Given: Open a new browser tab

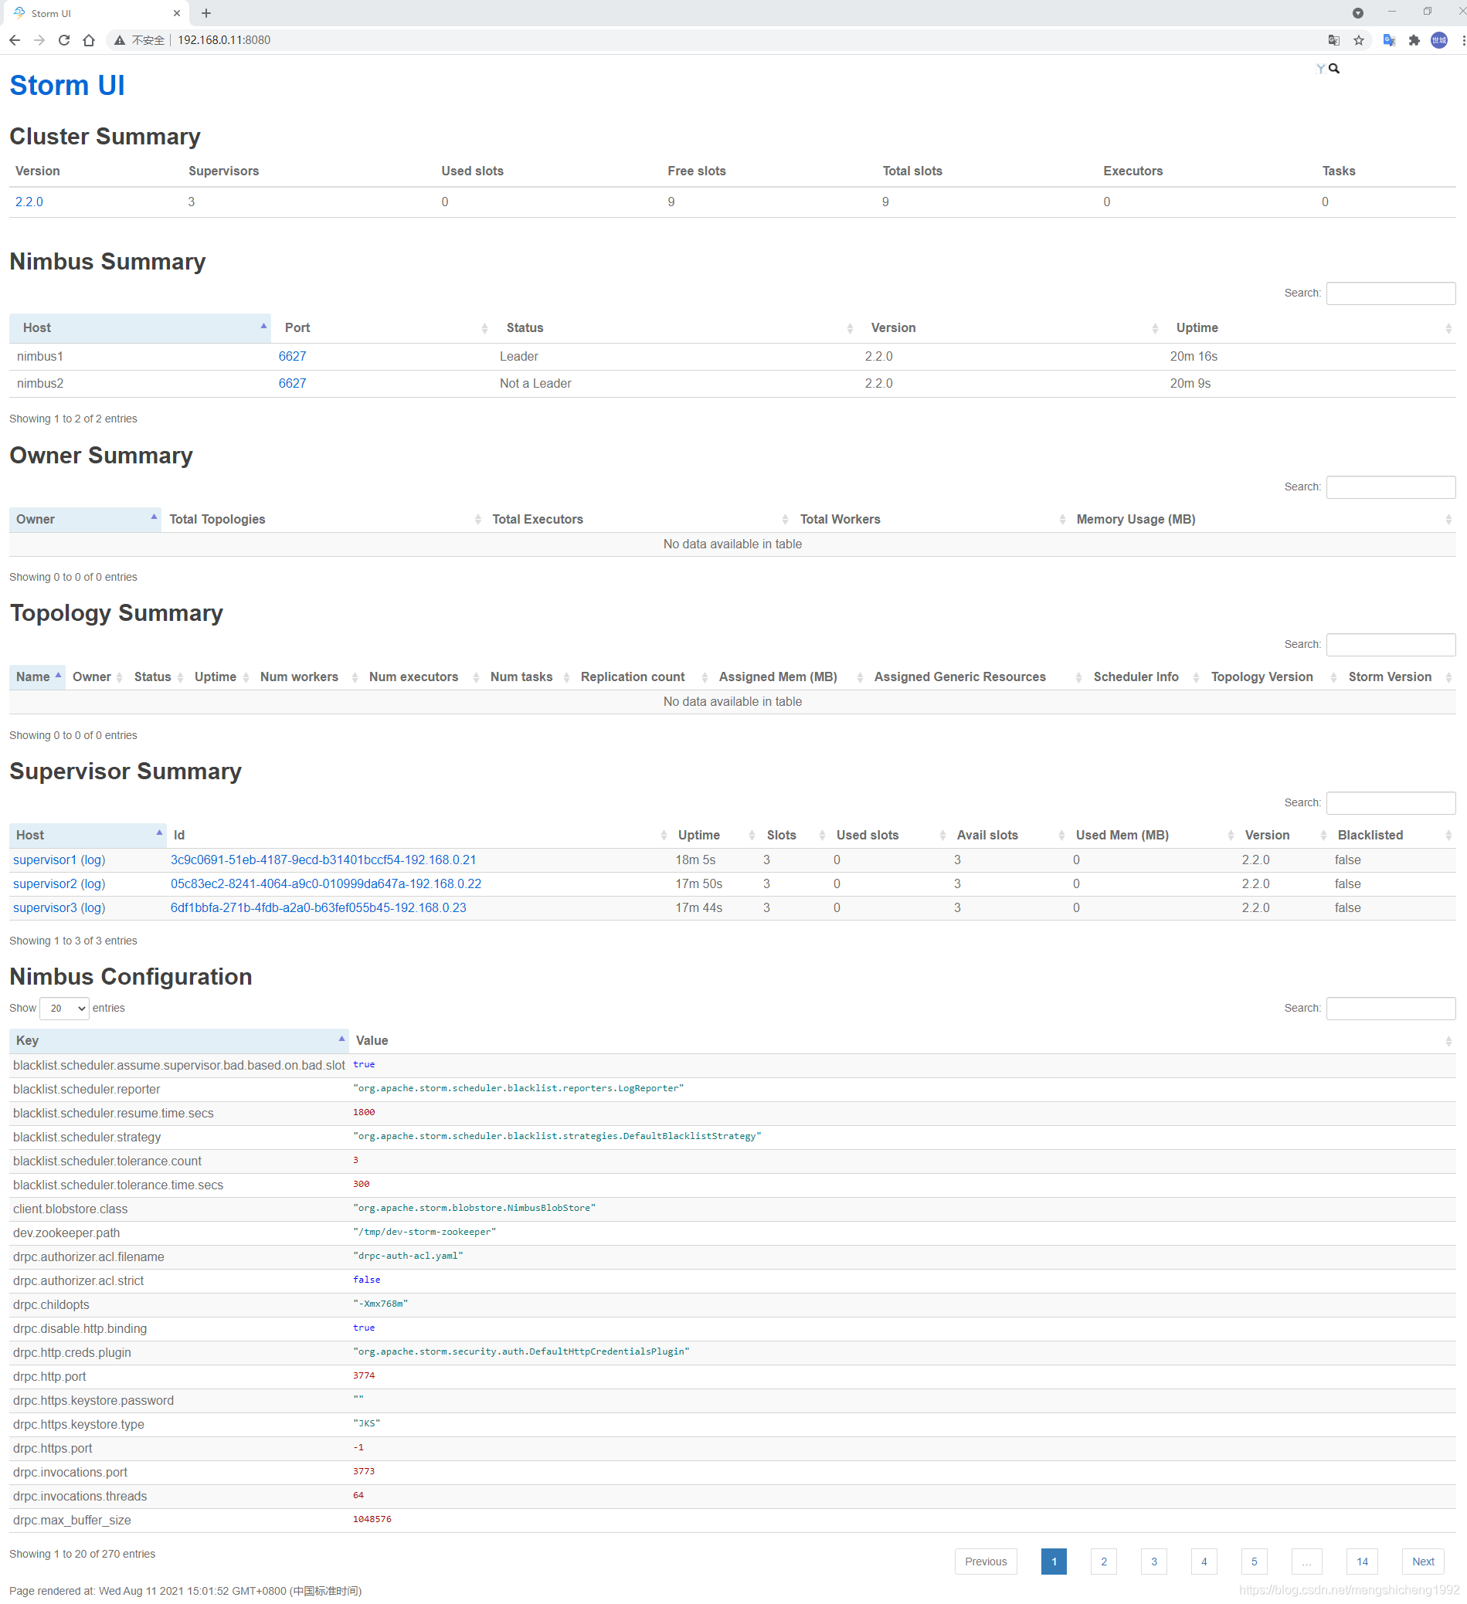Looking at the screenshot, I should pyautogui.click(x=206, y=12).
